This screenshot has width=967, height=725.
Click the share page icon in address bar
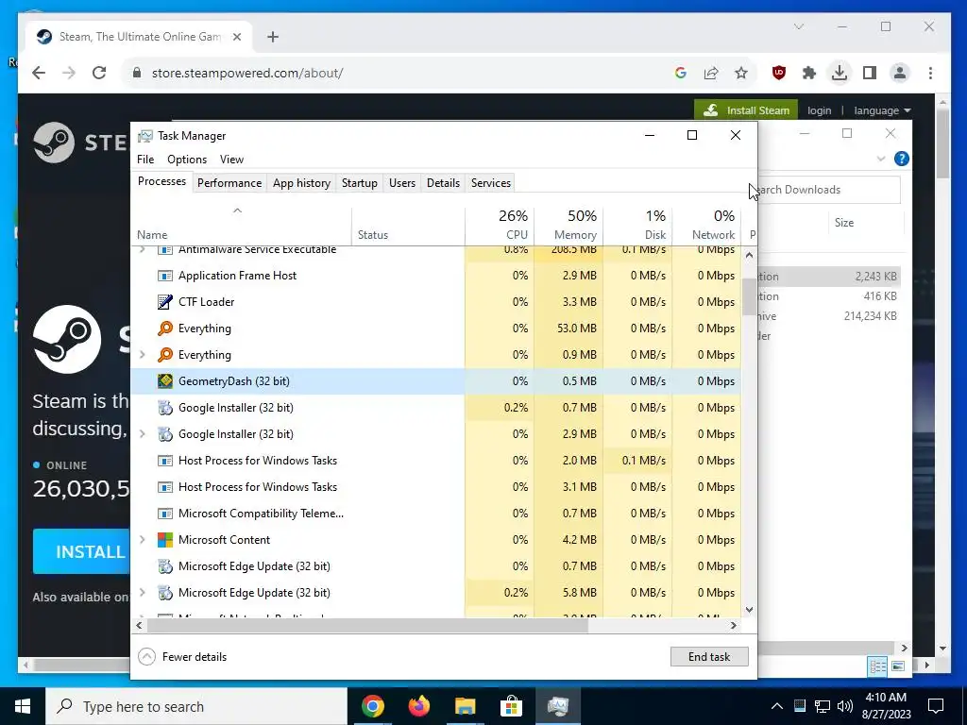[x=711, y=73]
